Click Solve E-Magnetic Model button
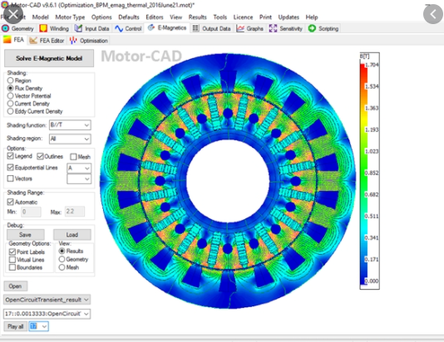 [x=49, y=58]
